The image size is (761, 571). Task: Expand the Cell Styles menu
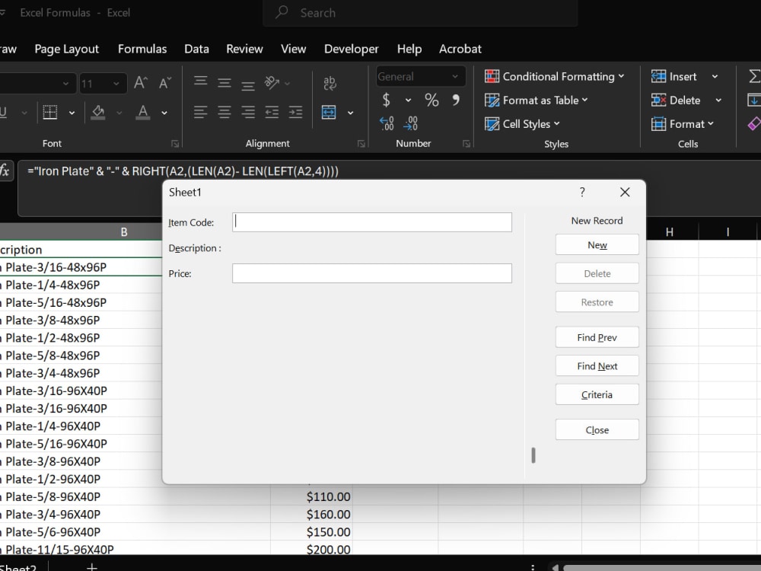click(522, 124)
